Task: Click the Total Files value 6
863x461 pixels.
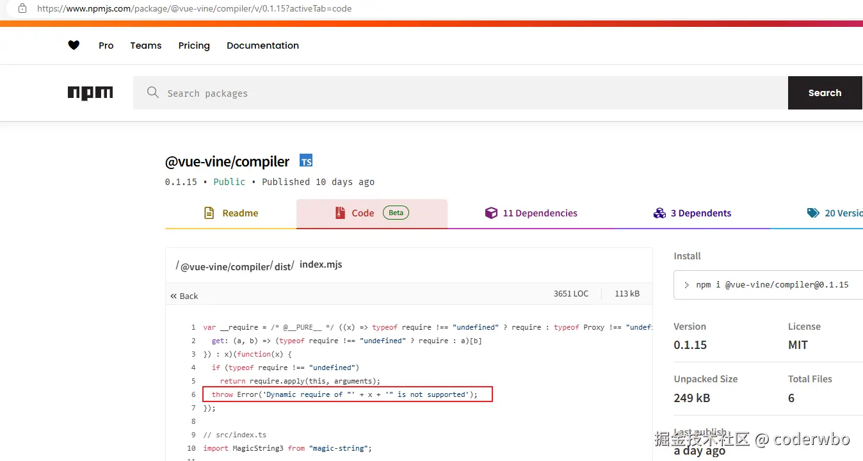Action: pyautogui.click(x=791, y=398)
